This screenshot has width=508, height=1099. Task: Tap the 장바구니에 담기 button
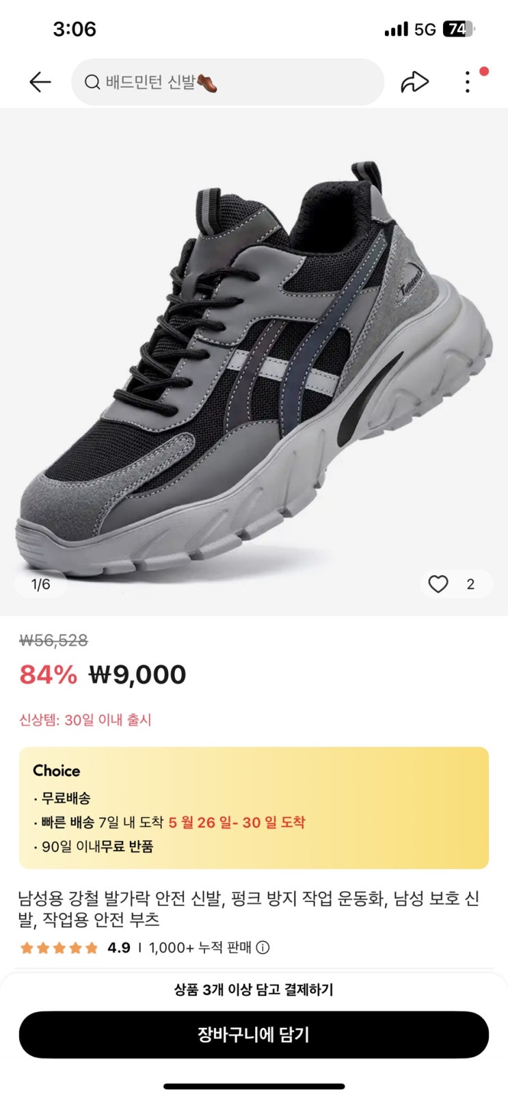[254, 1035]
